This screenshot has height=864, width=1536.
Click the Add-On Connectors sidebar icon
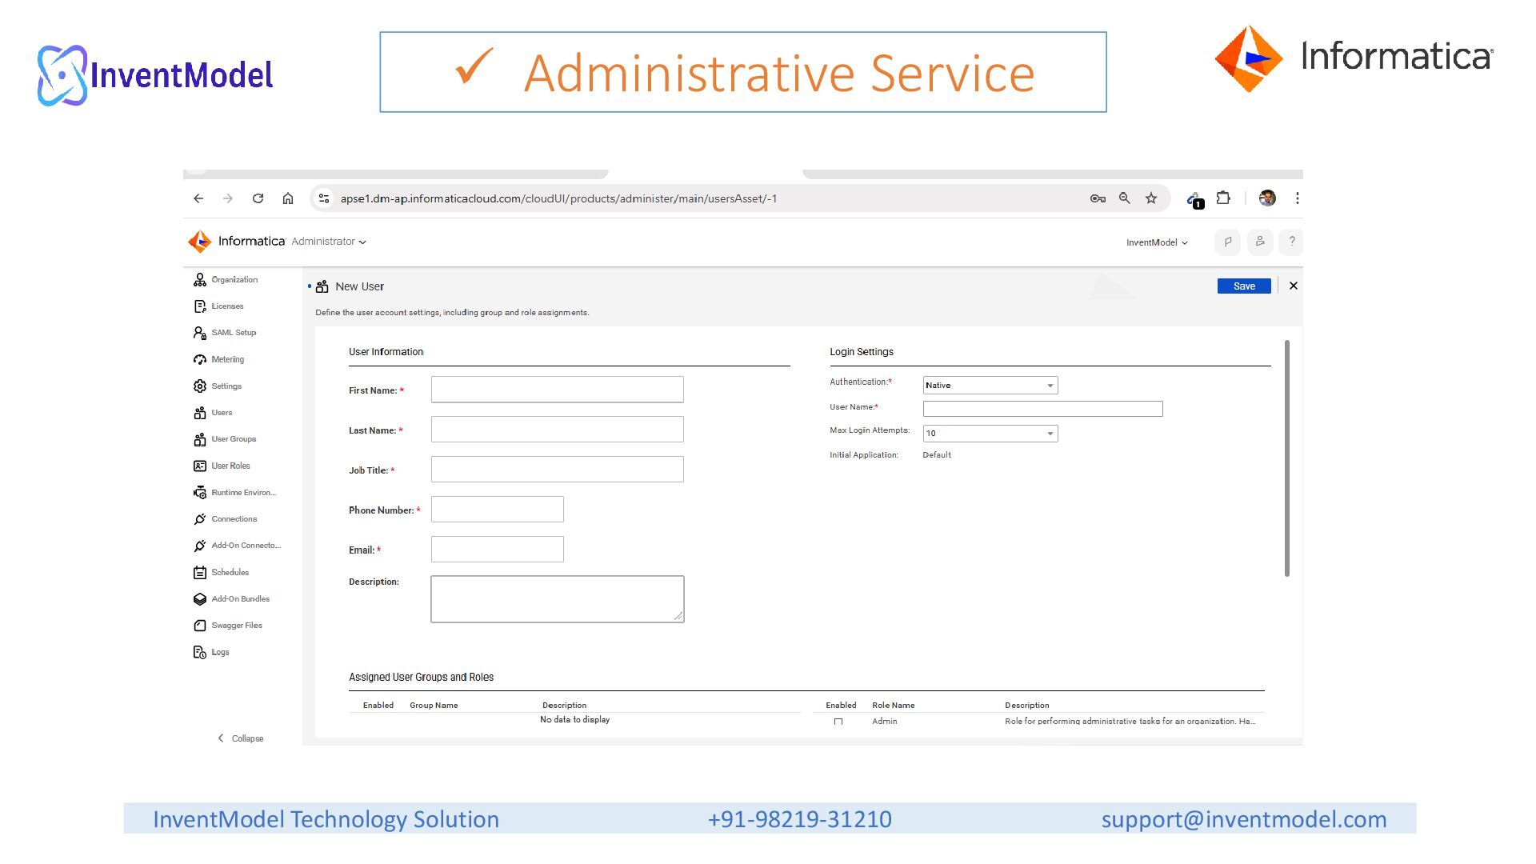200,546
